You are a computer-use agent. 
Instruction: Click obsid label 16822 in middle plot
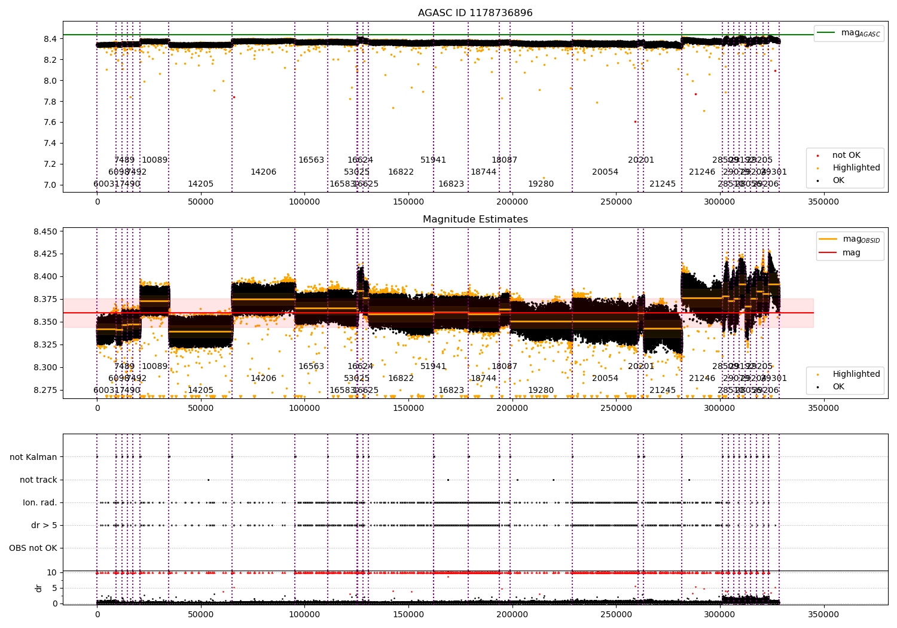click(x=401, y=379)
